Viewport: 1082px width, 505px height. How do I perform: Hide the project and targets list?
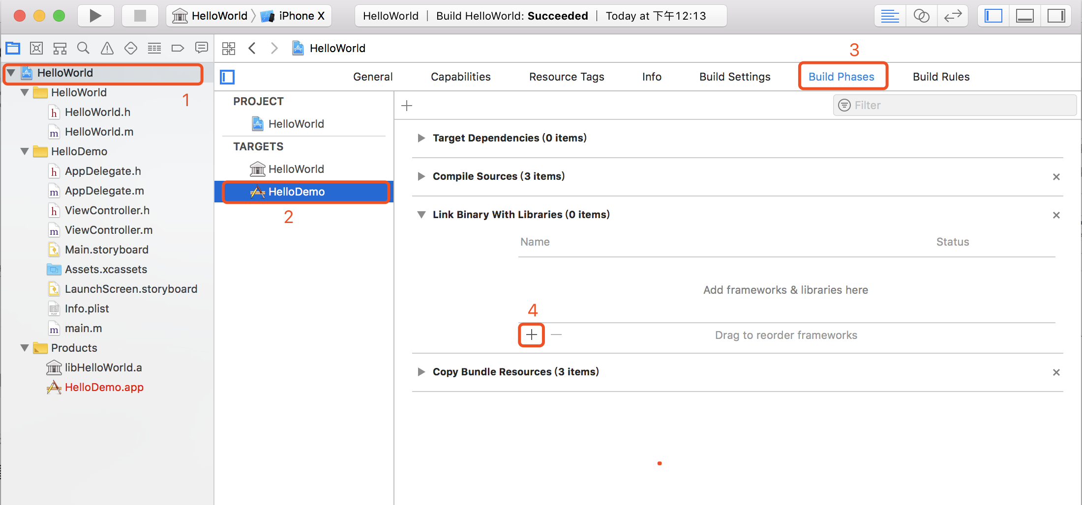[227, 77]
